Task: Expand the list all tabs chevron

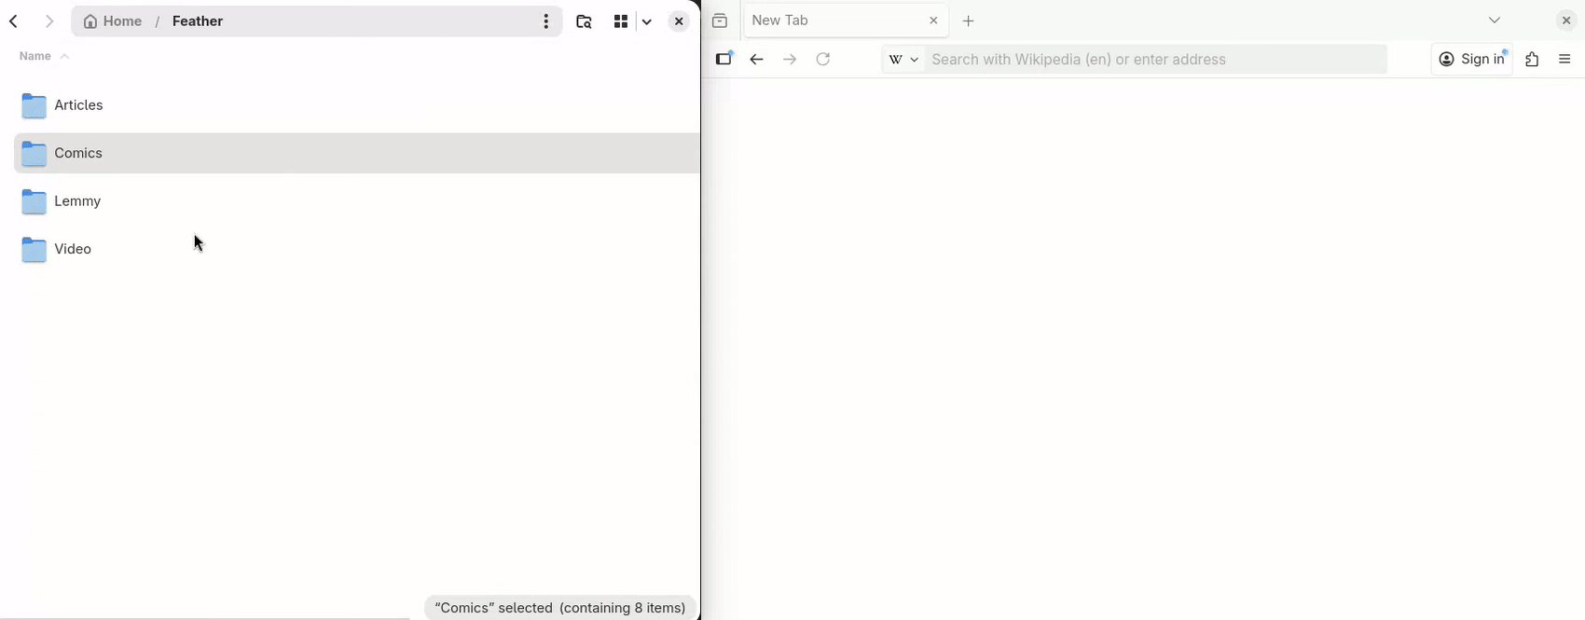Action: click(x=1495, y=21)
